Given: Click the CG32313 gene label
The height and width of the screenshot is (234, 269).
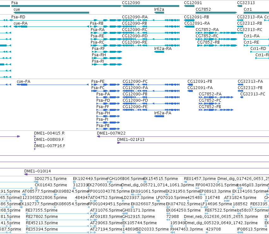Looking at the screenshot, I should (x=246, y=3).
